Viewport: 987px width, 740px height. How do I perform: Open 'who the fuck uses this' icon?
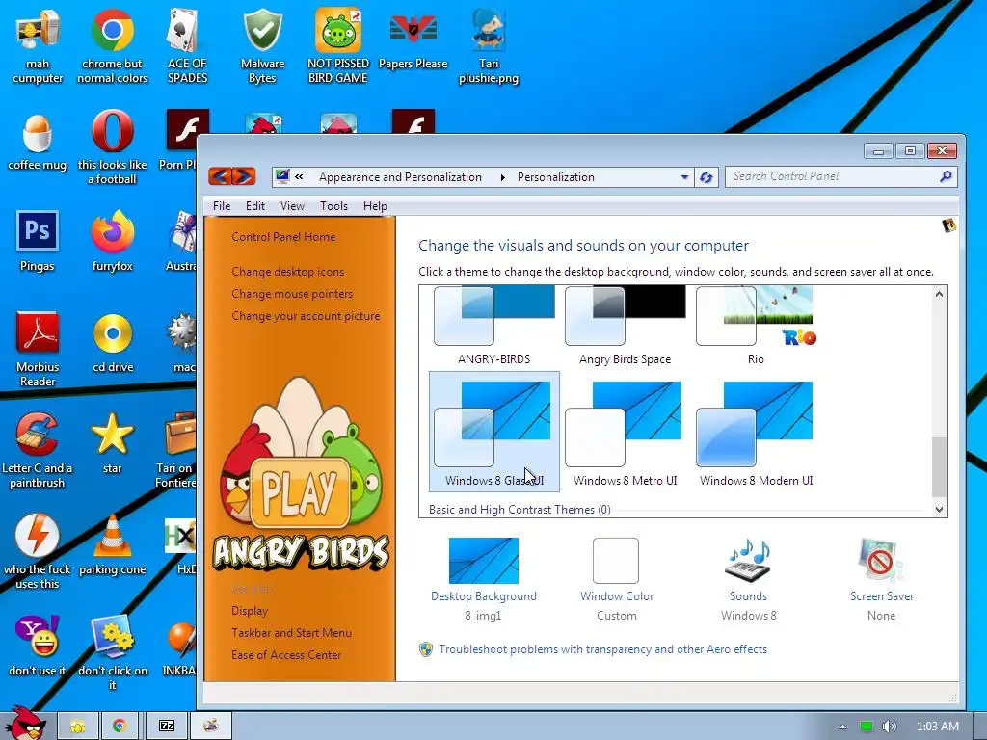38,552
